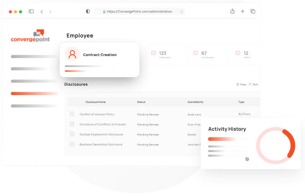Click the icon next to 67
Image resolution: width=305 pixels, height=196 pixels.
pyautogui.click(x=196, y=53)
